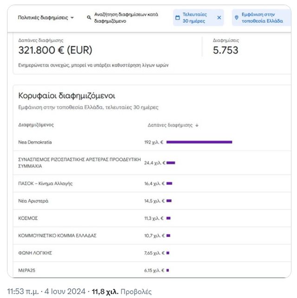Open the ΦΩΝΗ ΛΟΓΙΚΗΣ advertiser row
This screenshot has width=297, height=298.
[x=35, y=253]
